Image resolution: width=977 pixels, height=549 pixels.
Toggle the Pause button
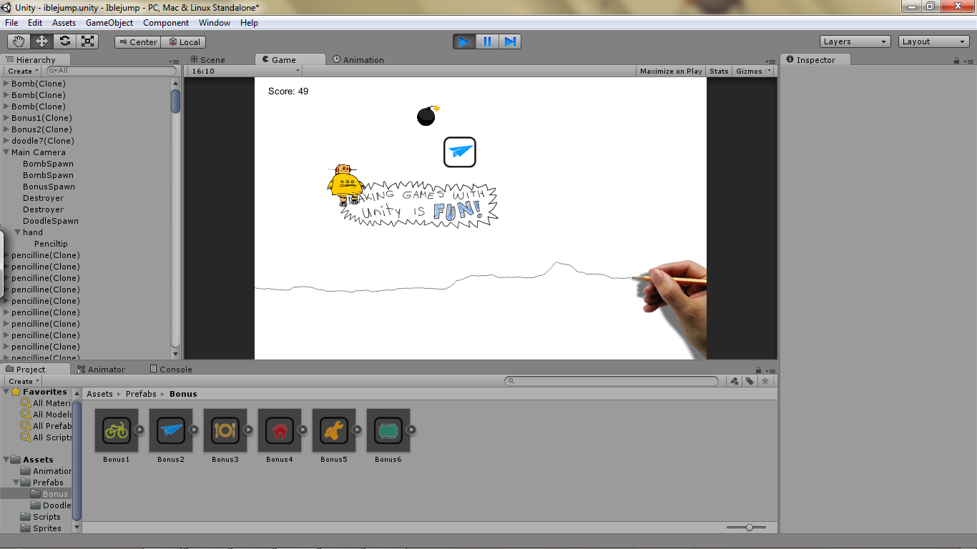tap(487, 41)
